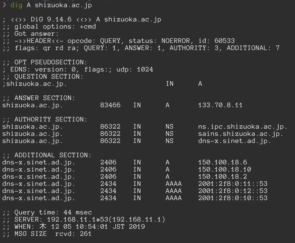The height and width of the screenshot is (243, 295).
Task: Click the Query time 44 msec text
Action: tap(53, 213)
